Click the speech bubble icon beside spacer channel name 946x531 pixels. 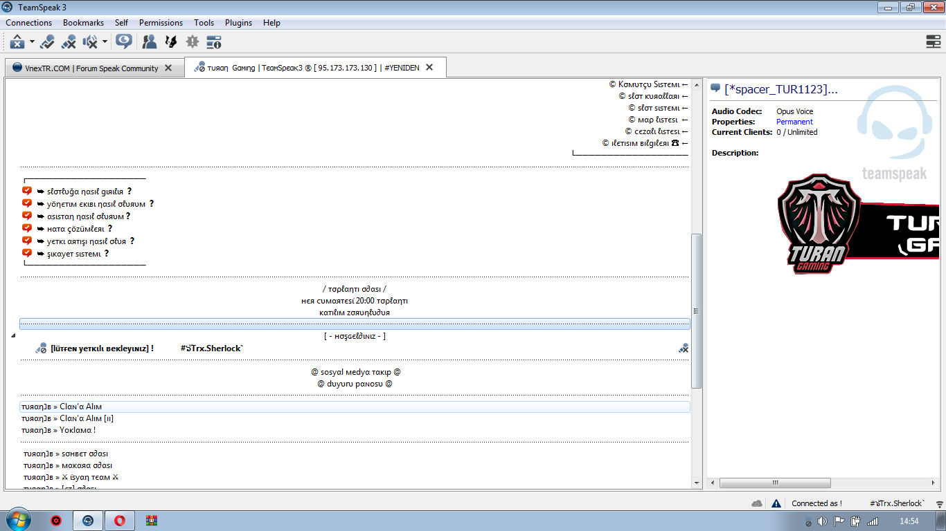pos(715,88)
